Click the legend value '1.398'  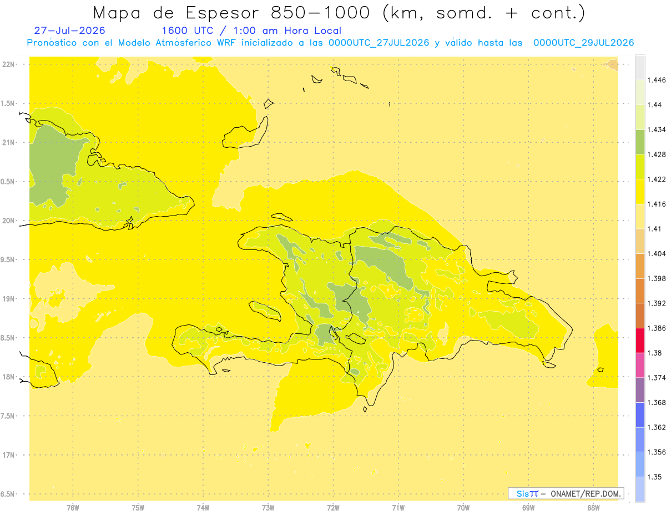coord(657,278)
